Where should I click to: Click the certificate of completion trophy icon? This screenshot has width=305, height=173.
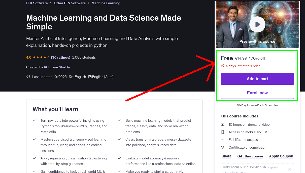click(x=223, y=147)
